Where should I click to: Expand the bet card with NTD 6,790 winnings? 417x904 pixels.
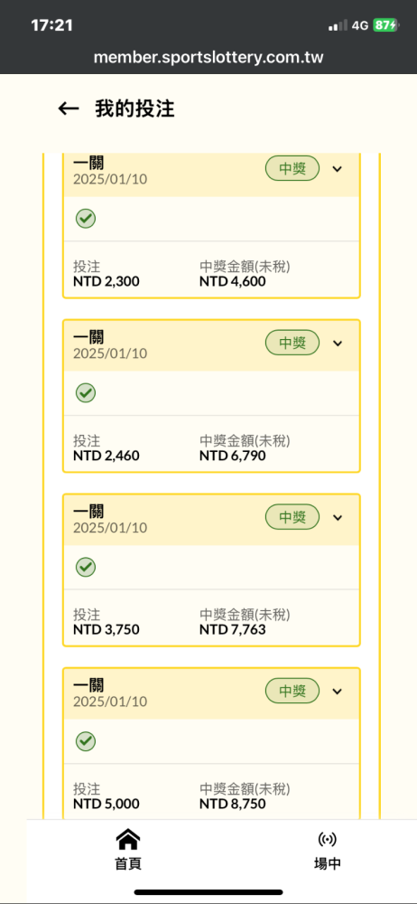tap(338, 343)
